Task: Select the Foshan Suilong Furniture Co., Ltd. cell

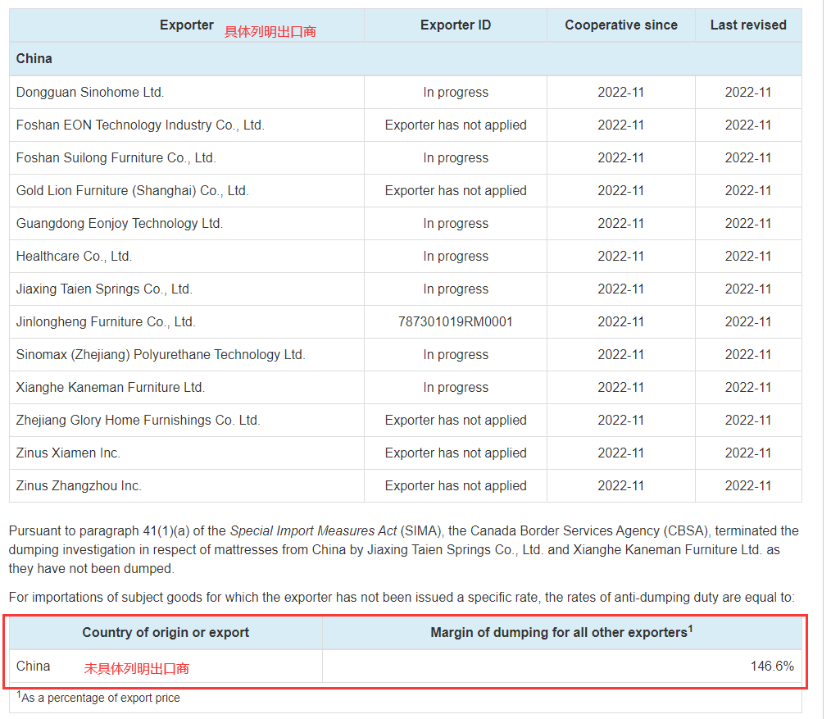Action: [116, 158]
